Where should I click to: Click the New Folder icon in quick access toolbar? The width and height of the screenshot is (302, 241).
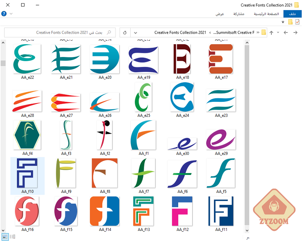(x=290, y=22)
